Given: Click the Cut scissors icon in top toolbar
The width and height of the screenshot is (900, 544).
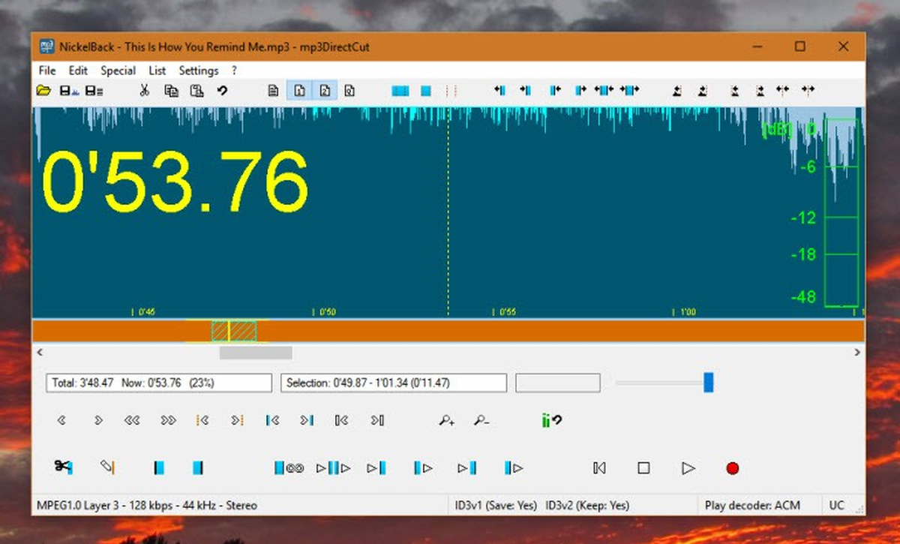Looking at the screenshot, I should (x=145, y=91).
